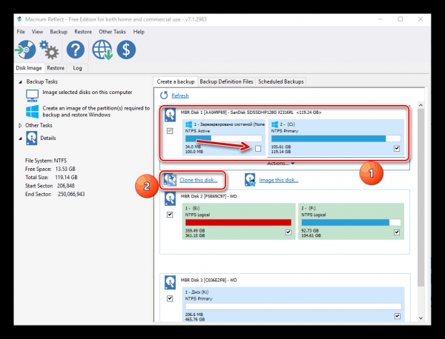Viewport: 445px width, 339px height.
Task: Uncheck the (E:) partition checkbox
Action: [x=289, y=232]
